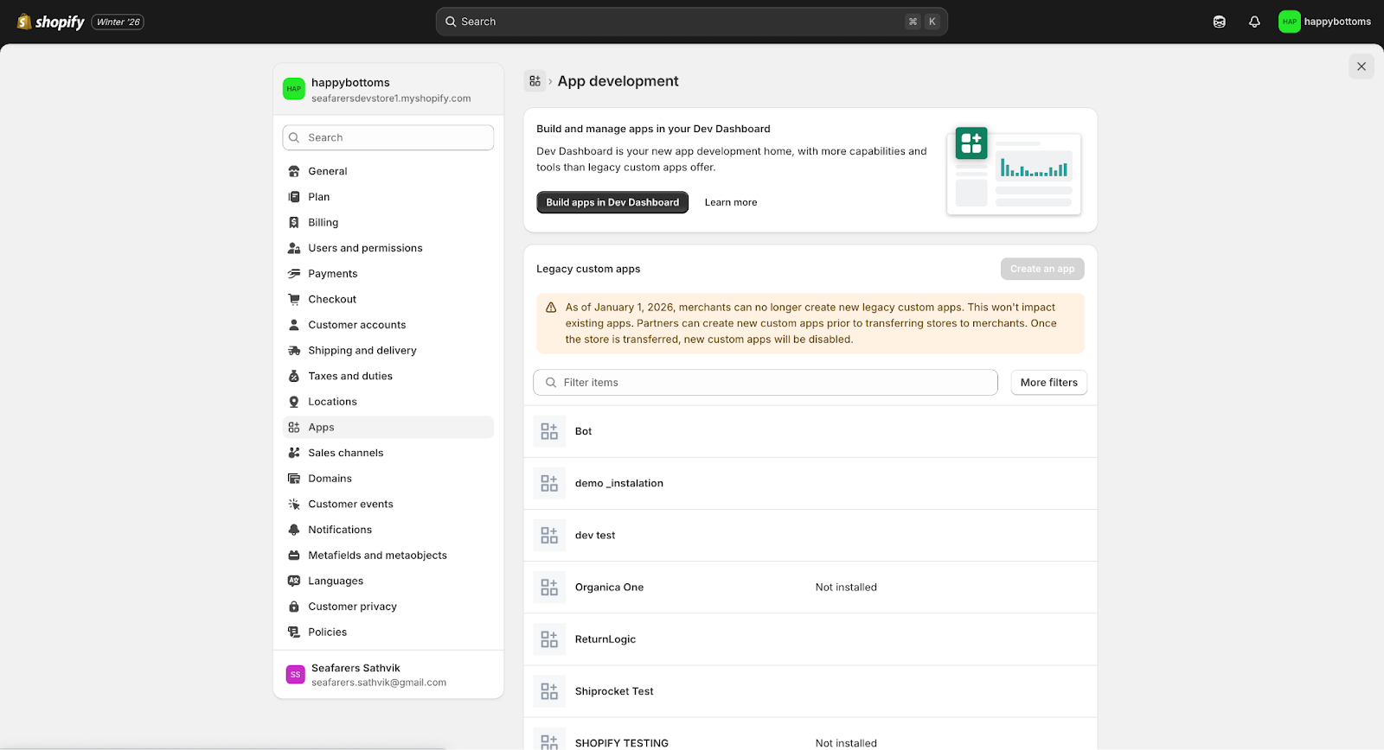Click the app icon beside ReturnLogic
This screenshot has height=750, width=1384.
point(549,639)
